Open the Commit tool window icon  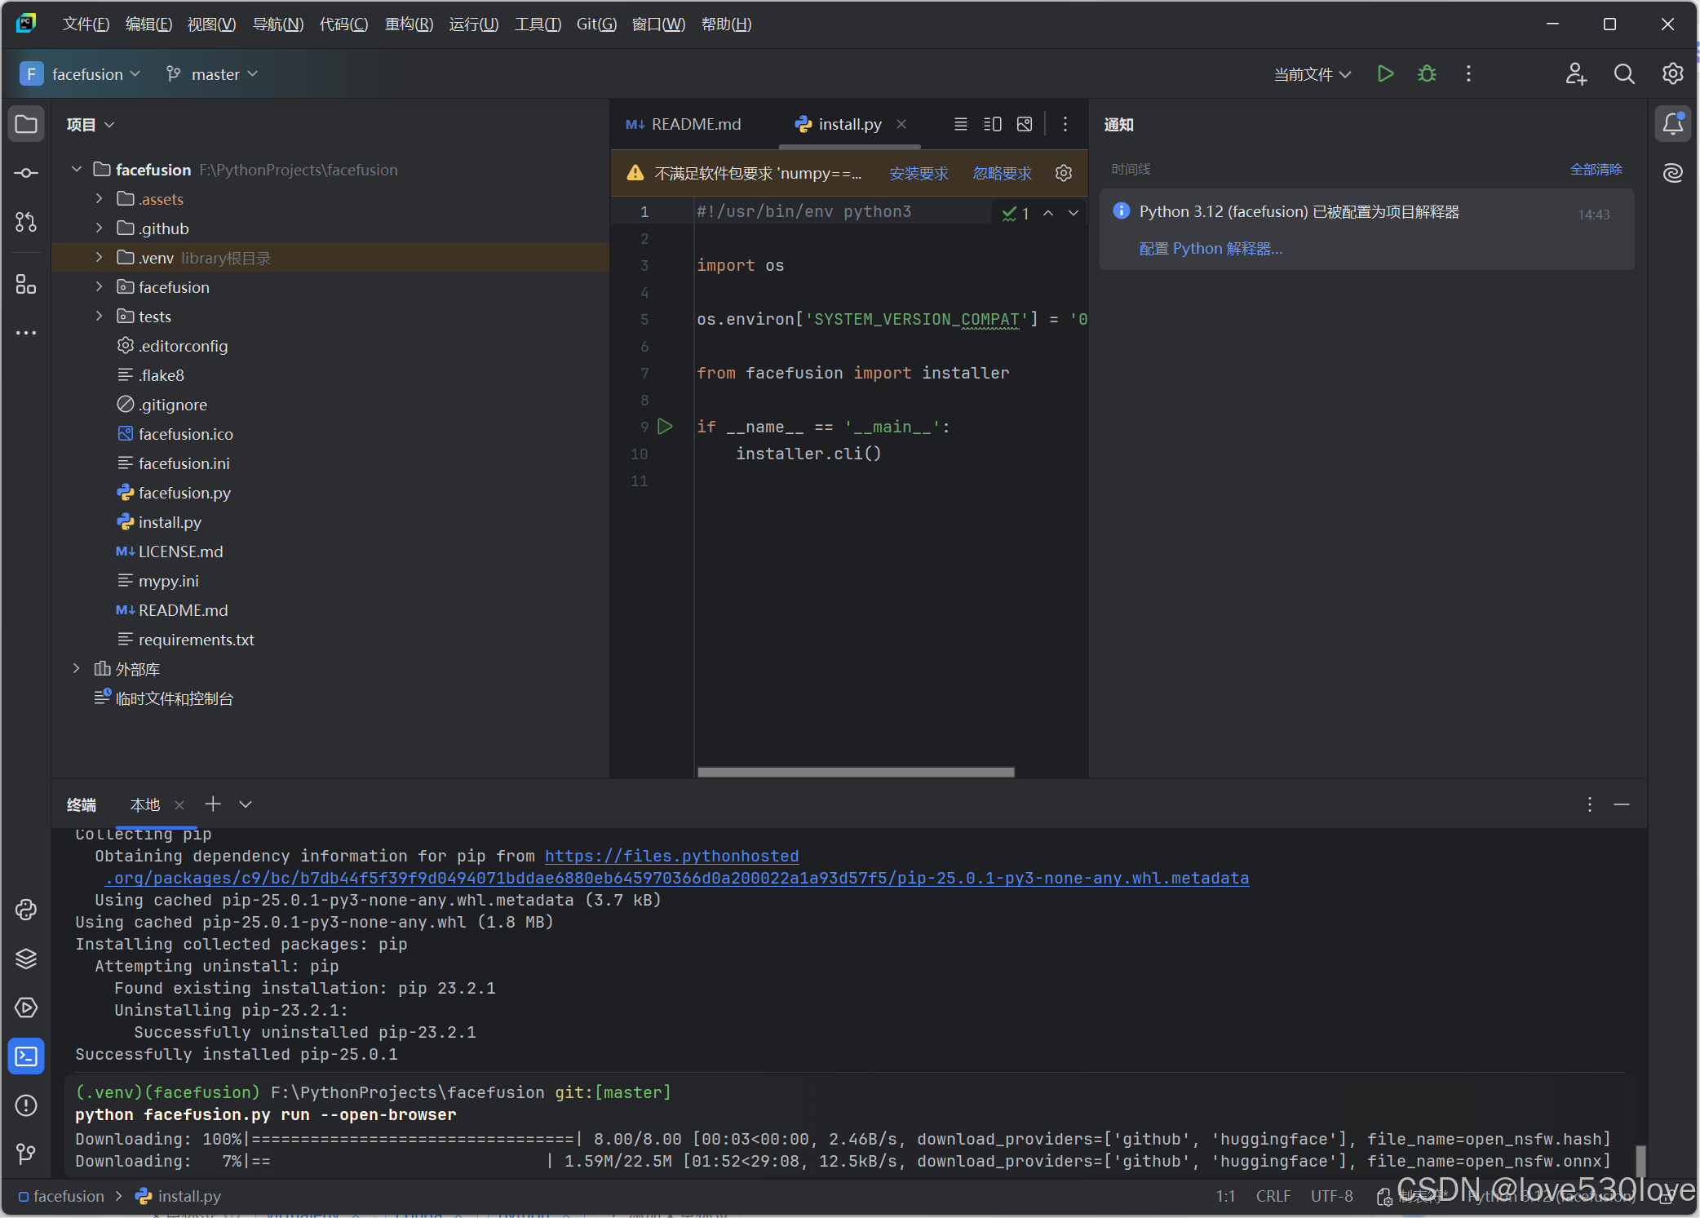point(26,173)
